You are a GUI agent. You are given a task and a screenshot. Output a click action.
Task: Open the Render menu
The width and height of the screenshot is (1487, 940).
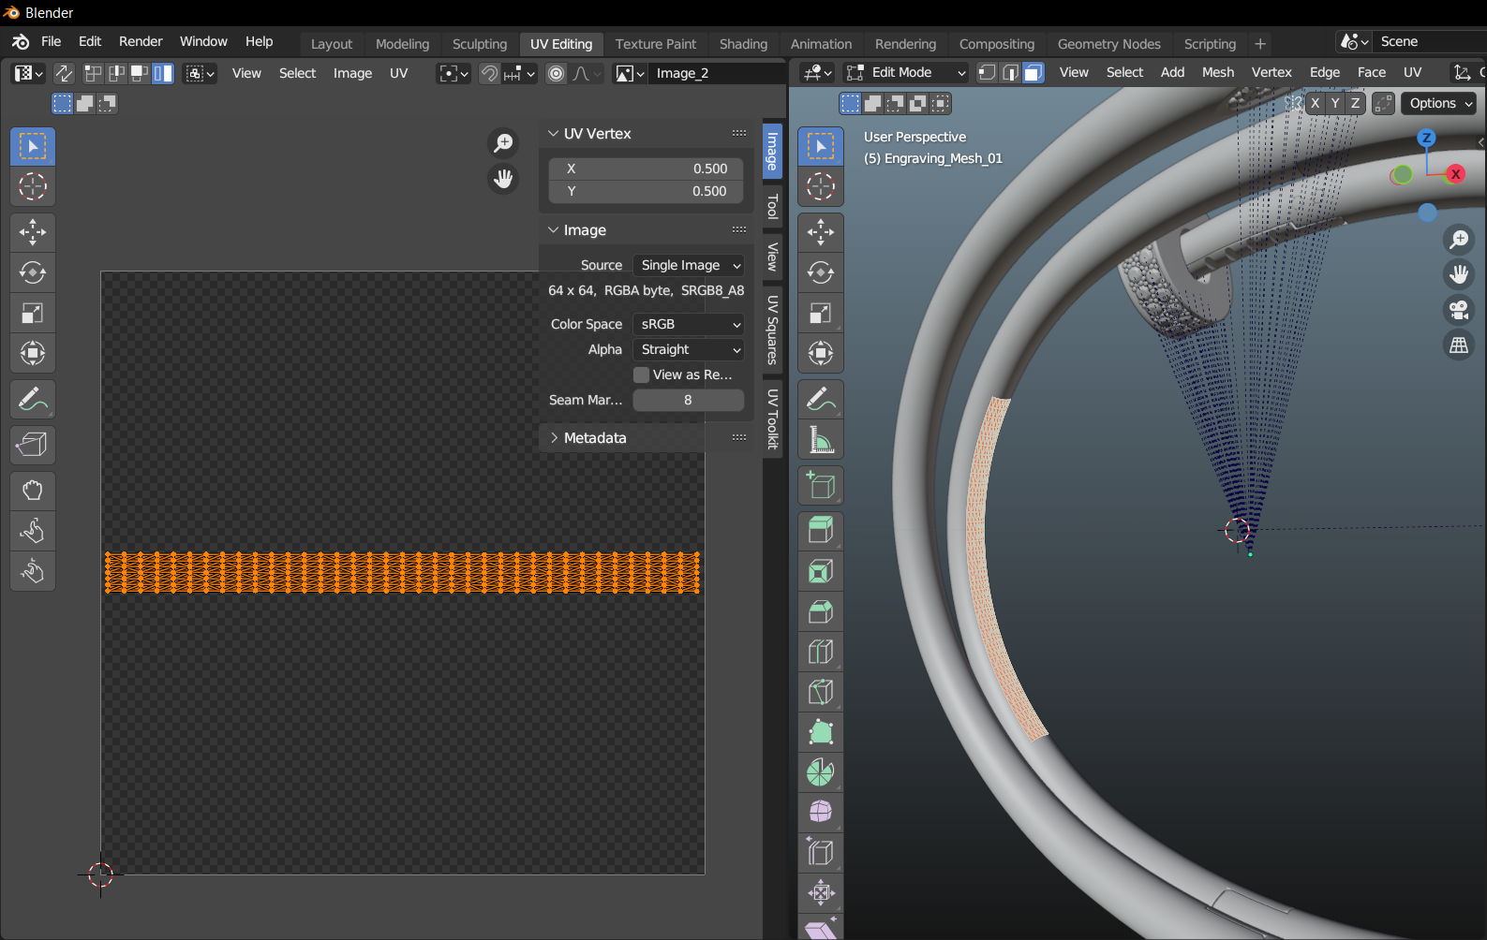pyautogui.click(x=141, y=42)
